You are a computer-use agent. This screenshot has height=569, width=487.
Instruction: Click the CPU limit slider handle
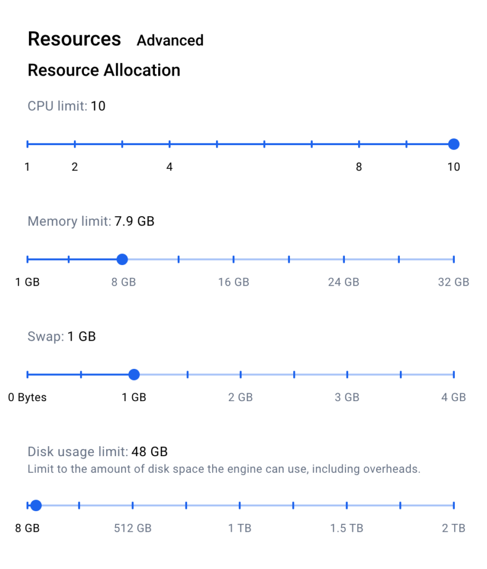(x=454, y=144)
